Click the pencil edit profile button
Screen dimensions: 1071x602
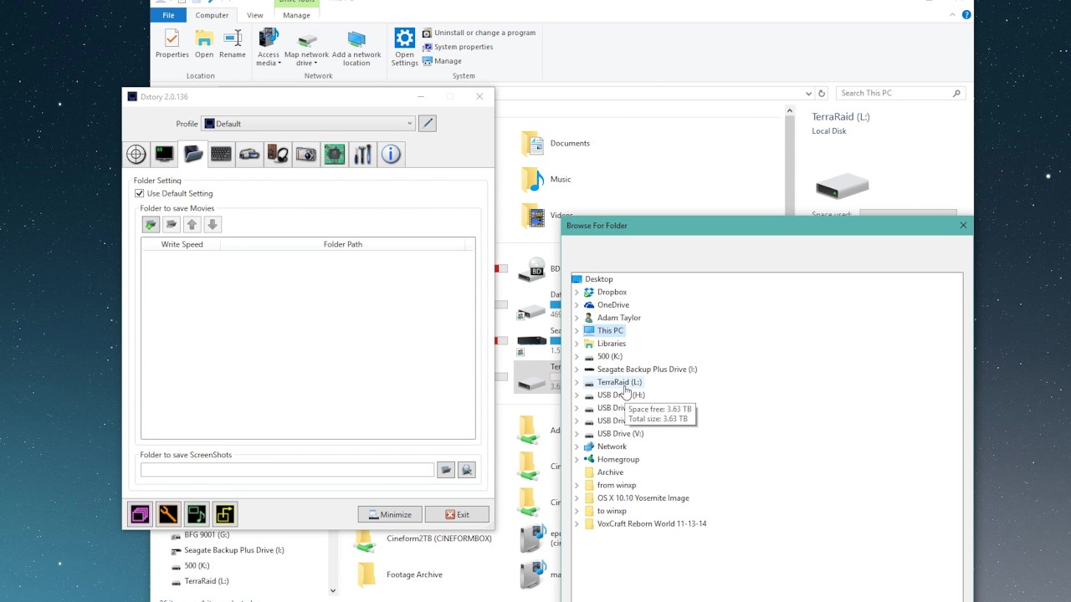(428, 124)
